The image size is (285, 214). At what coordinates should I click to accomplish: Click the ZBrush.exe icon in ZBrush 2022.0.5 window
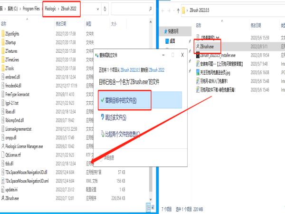coord(198,47)
